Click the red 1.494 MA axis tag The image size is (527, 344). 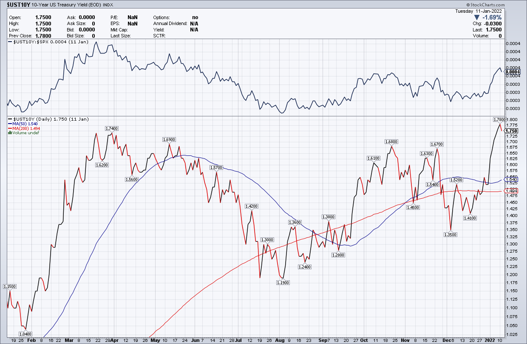(x=511, y=192)
